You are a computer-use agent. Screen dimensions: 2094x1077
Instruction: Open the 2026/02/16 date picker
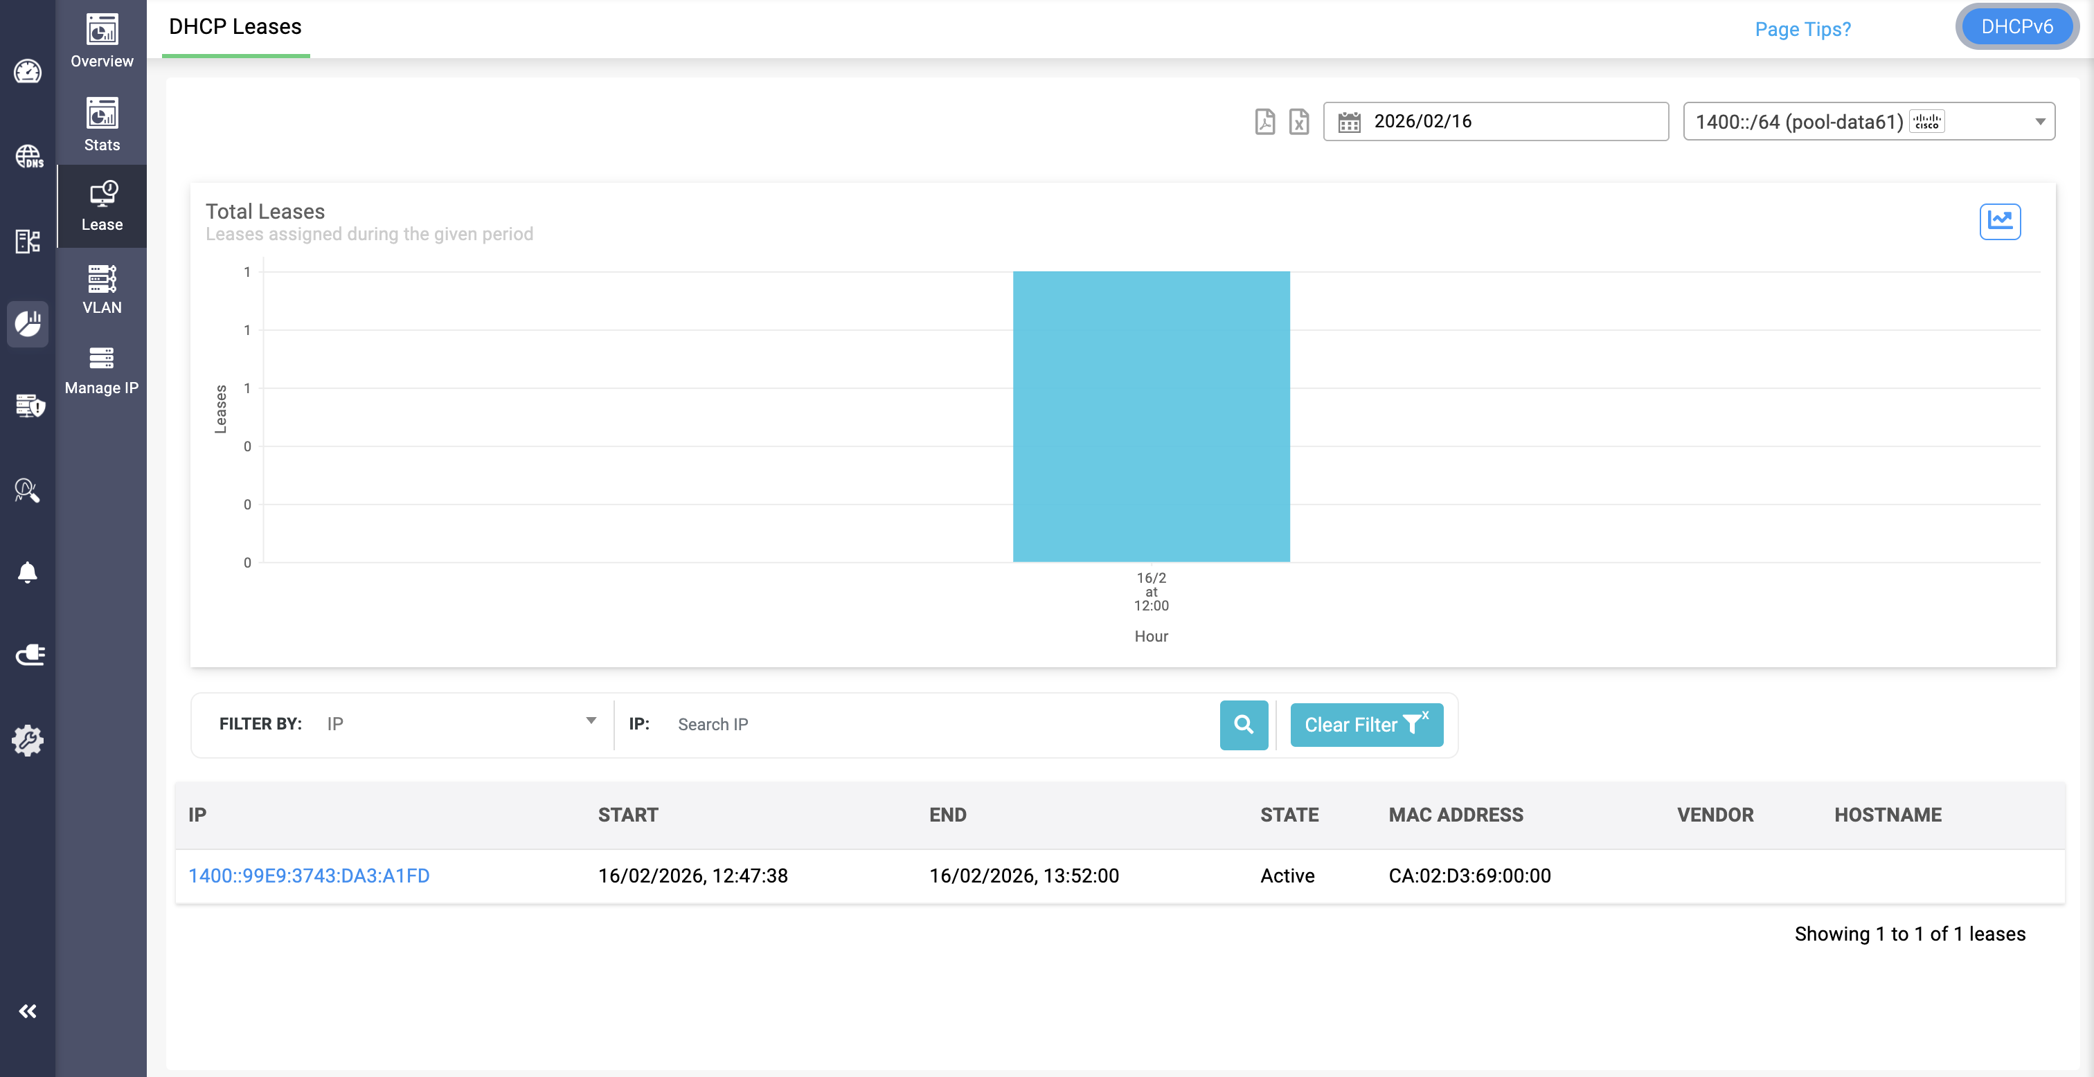pyautogui.click(x=1494, y=122)
